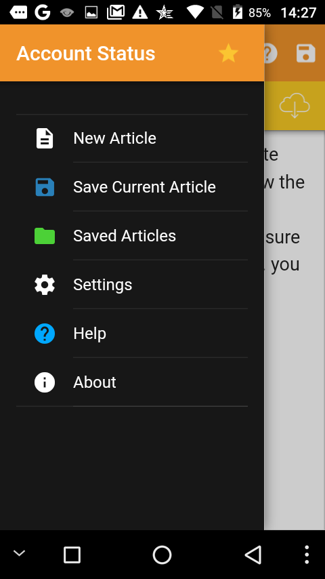Tap the partially hidden help icon in toolbar

(271, 53)
